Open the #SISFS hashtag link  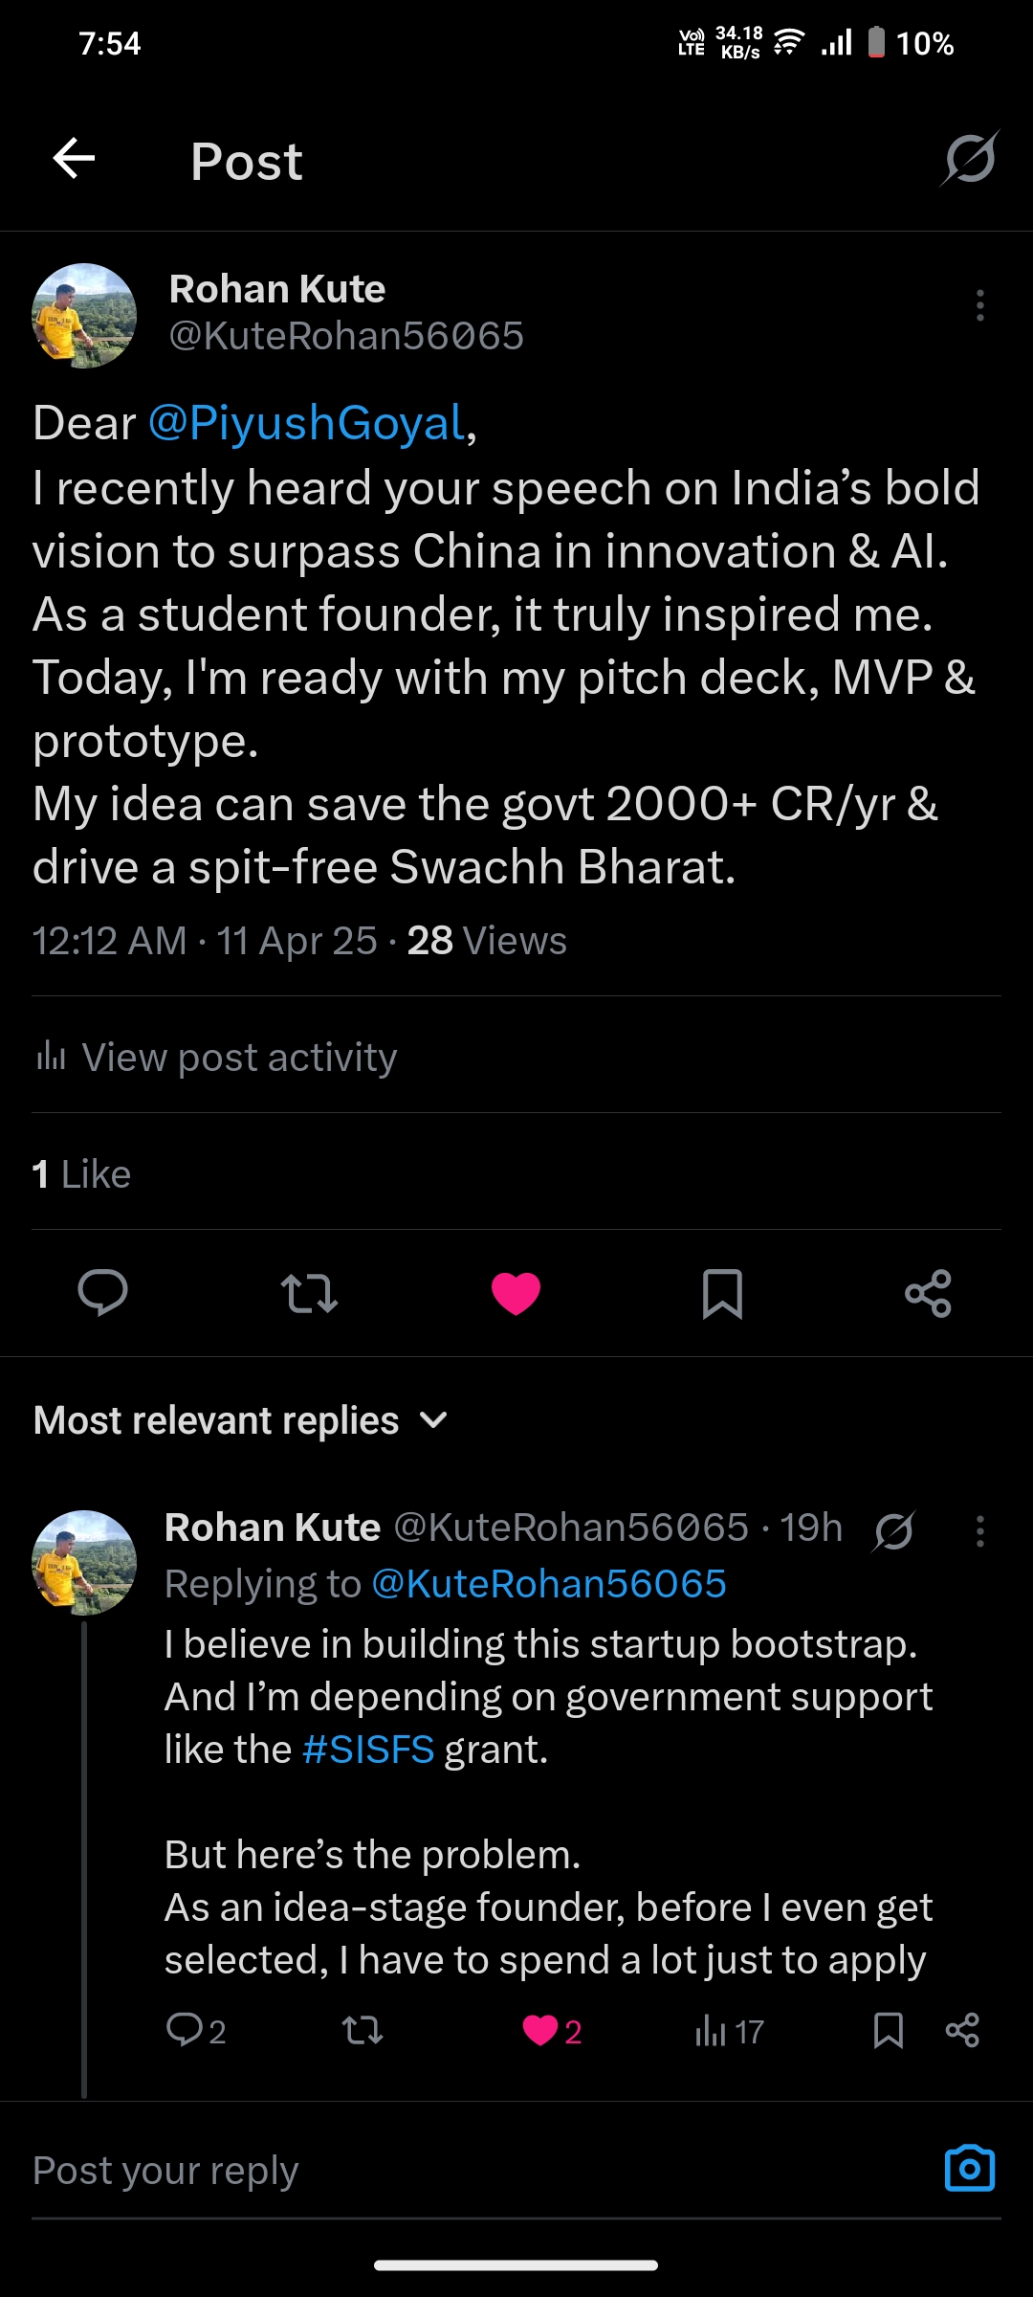[x=368, y=1750]
